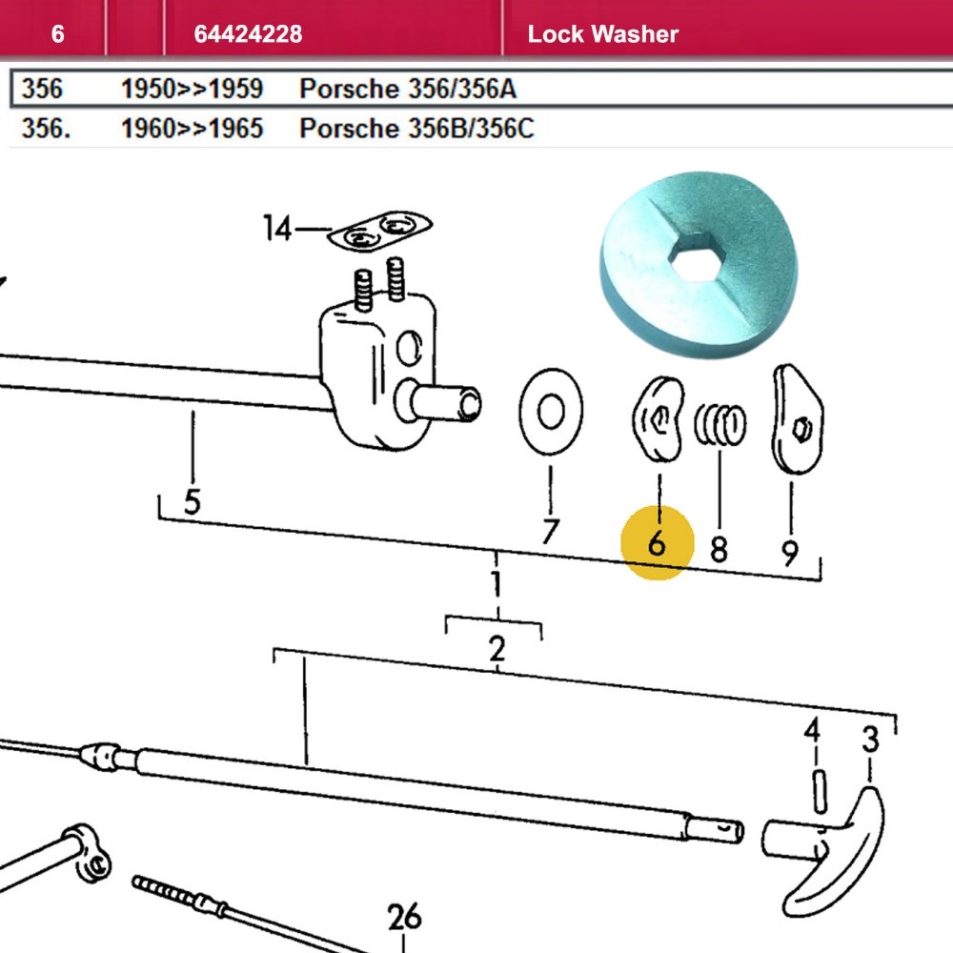Click the Lock Washer title text
This screenshot has width=953, height=953.
[602, 34]
